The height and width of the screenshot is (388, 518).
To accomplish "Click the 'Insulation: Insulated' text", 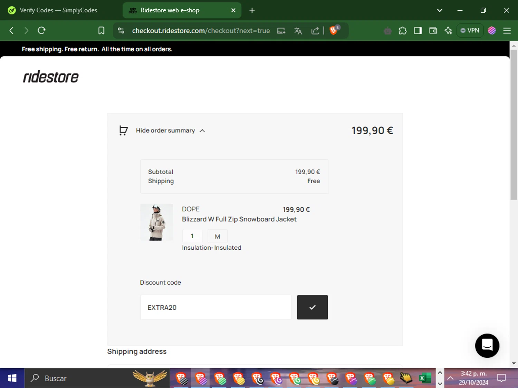I will [212, 248].
